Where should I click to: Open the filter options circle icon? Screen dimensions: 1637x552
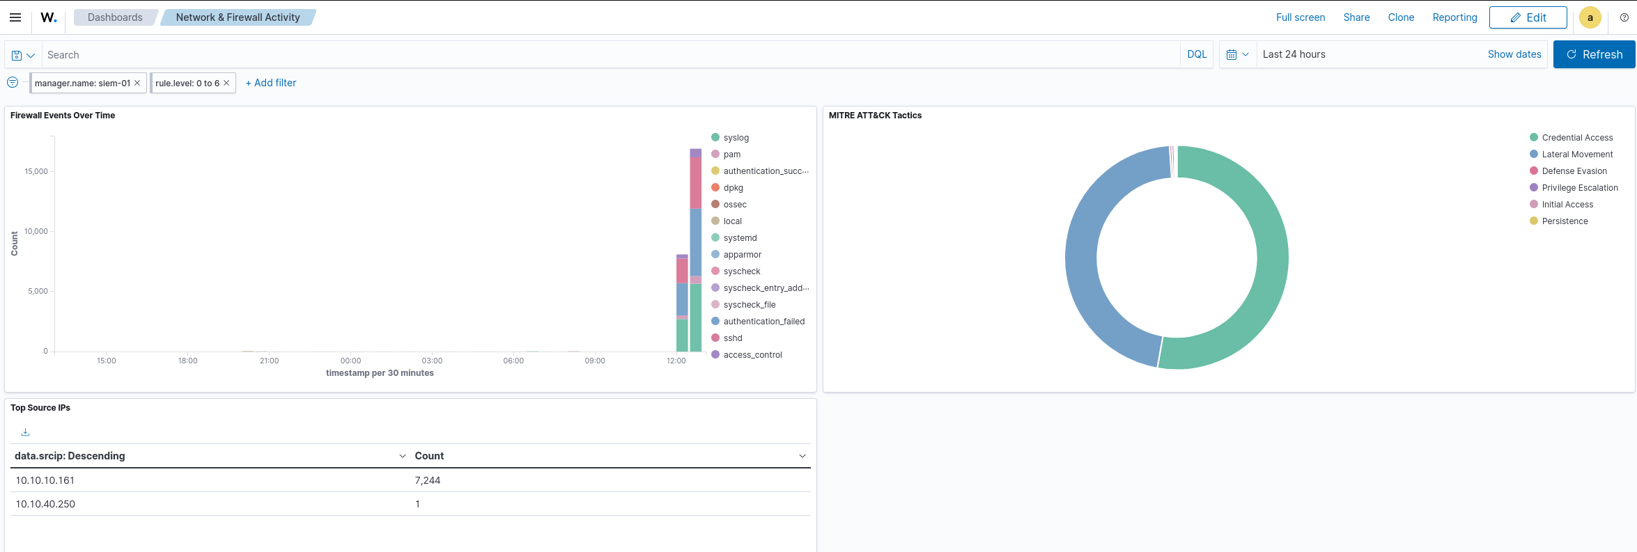13,82
